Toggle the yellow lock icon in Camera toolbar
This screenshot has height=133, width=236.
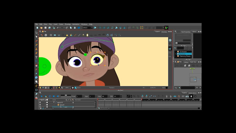pyautogui.click(x=67, y=35)
